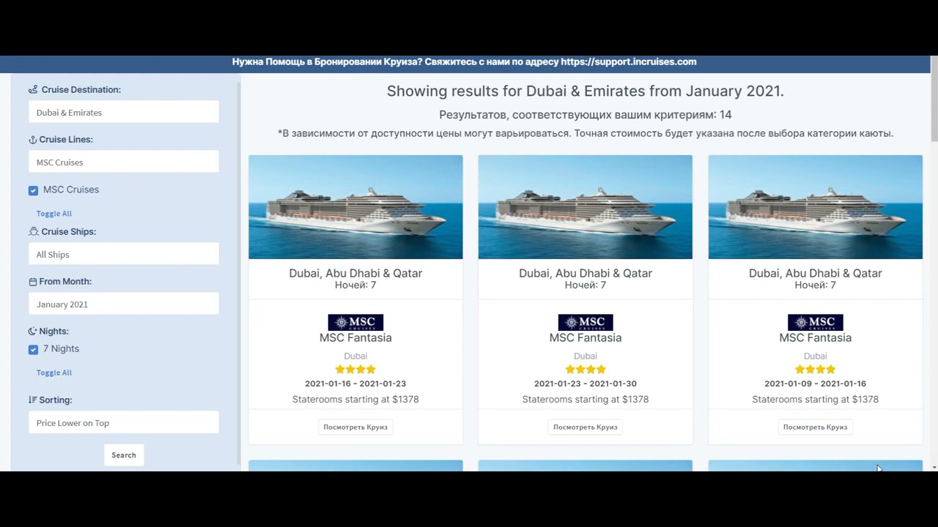Click the "2021-01-23 - 2021-01-30" date text
The width and height of the screenshot is (938, 527).
pyautogui.click(x=586, y=384)
